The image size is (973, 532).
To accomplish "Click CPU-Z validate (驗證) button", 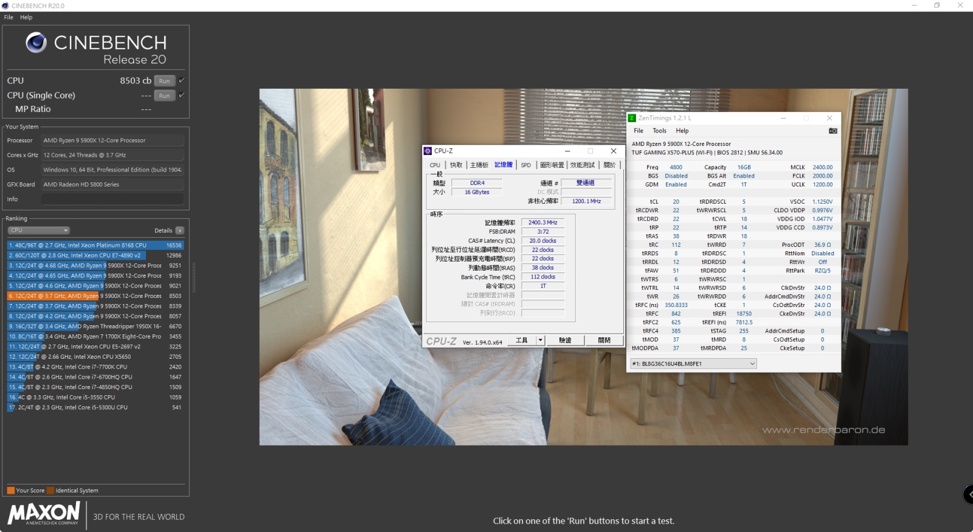I will [565, 340].
